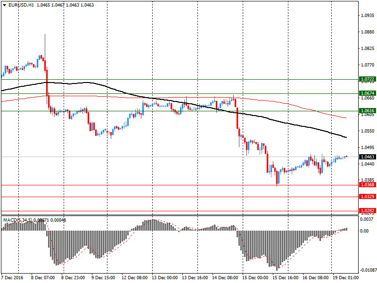Select the 1.0329 red support level label
The image size is (377, 283).
(x=367, y=197)
